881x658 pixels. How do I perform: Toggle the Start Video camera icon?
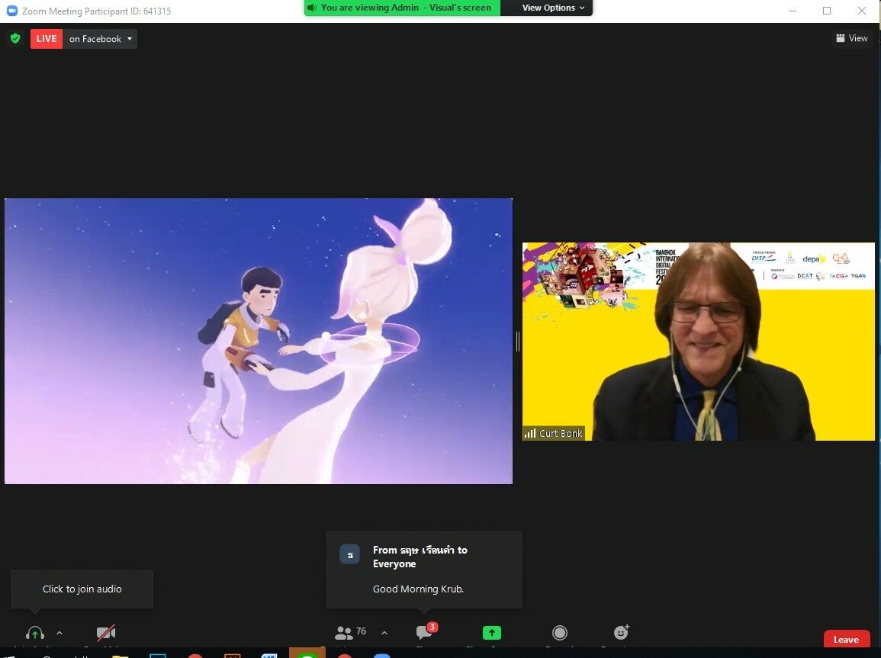click(x=105, y=633)
